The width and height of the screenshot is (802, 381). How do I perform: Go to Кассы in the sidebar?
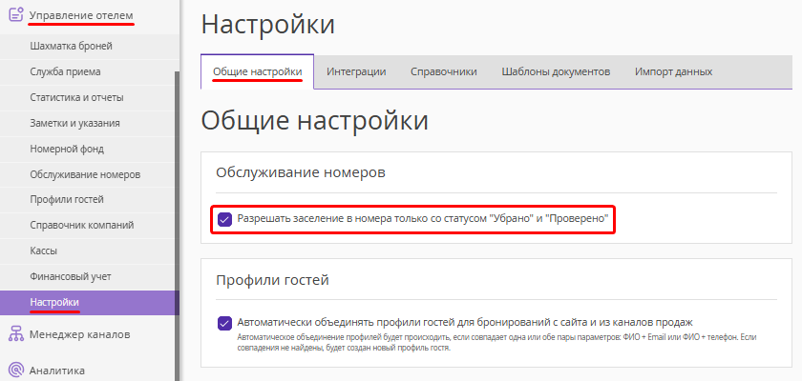pyautogui.click(x=90, y=251)
